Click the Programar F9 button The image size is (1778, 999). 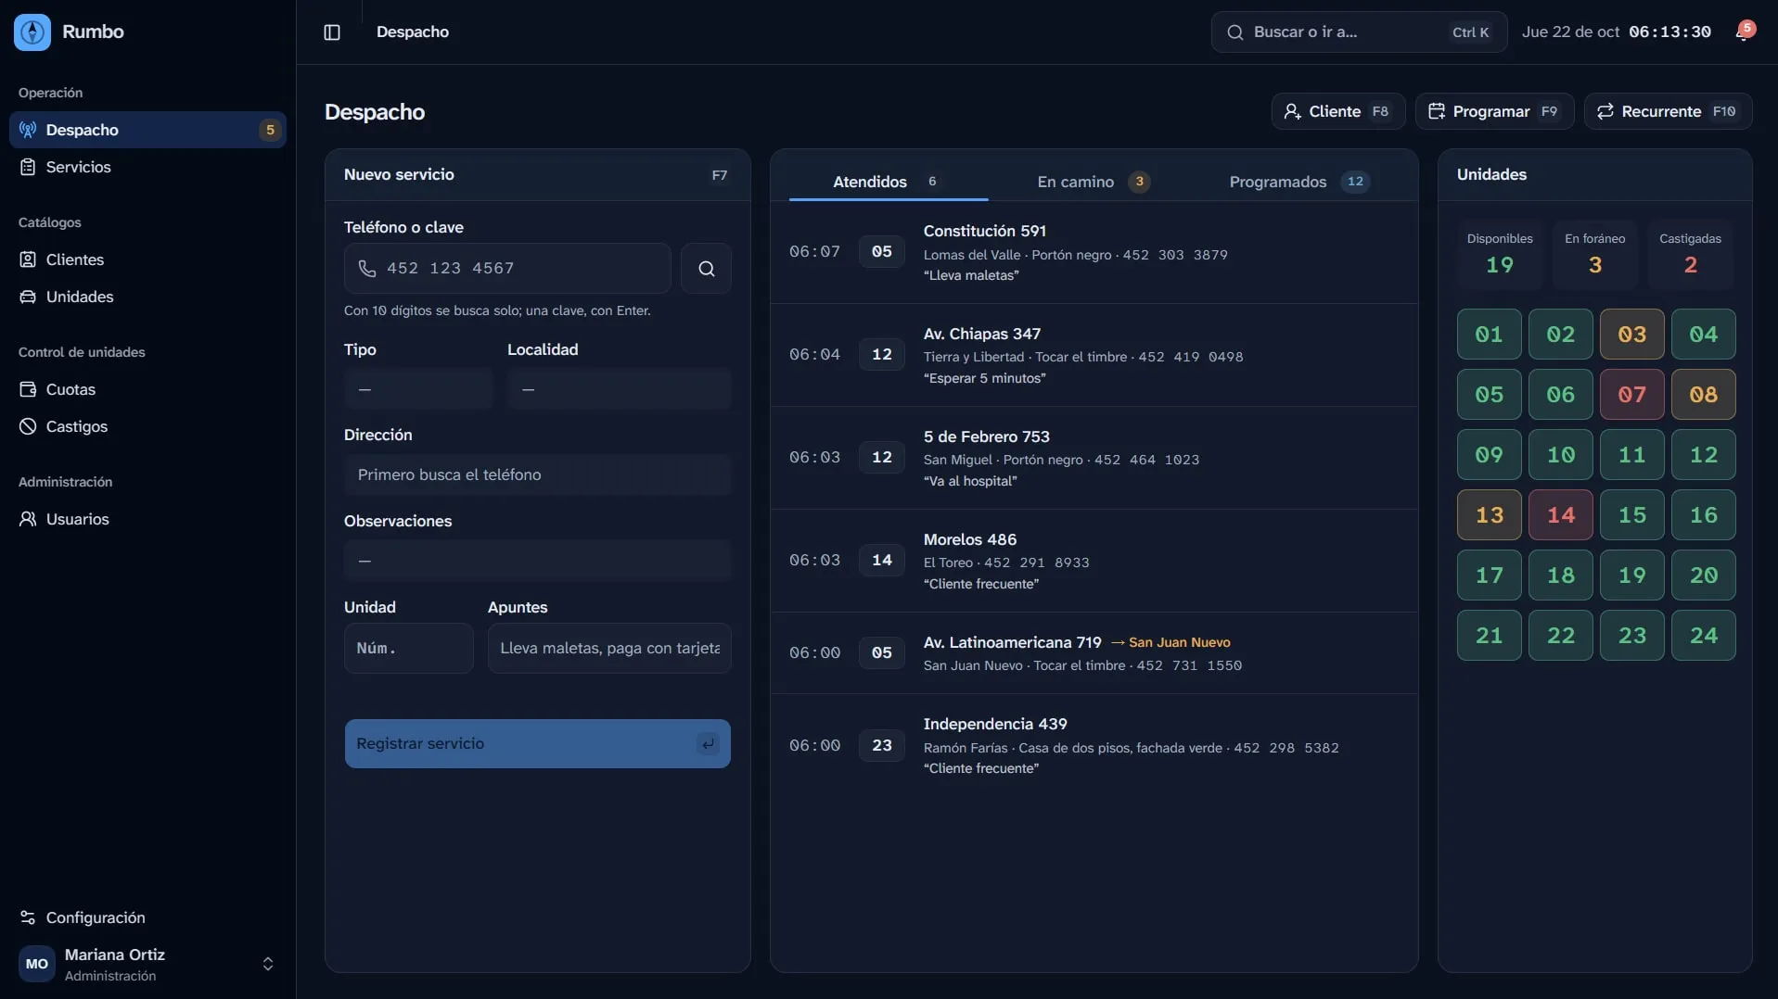pyautogui.click(x=1494, y=111)
